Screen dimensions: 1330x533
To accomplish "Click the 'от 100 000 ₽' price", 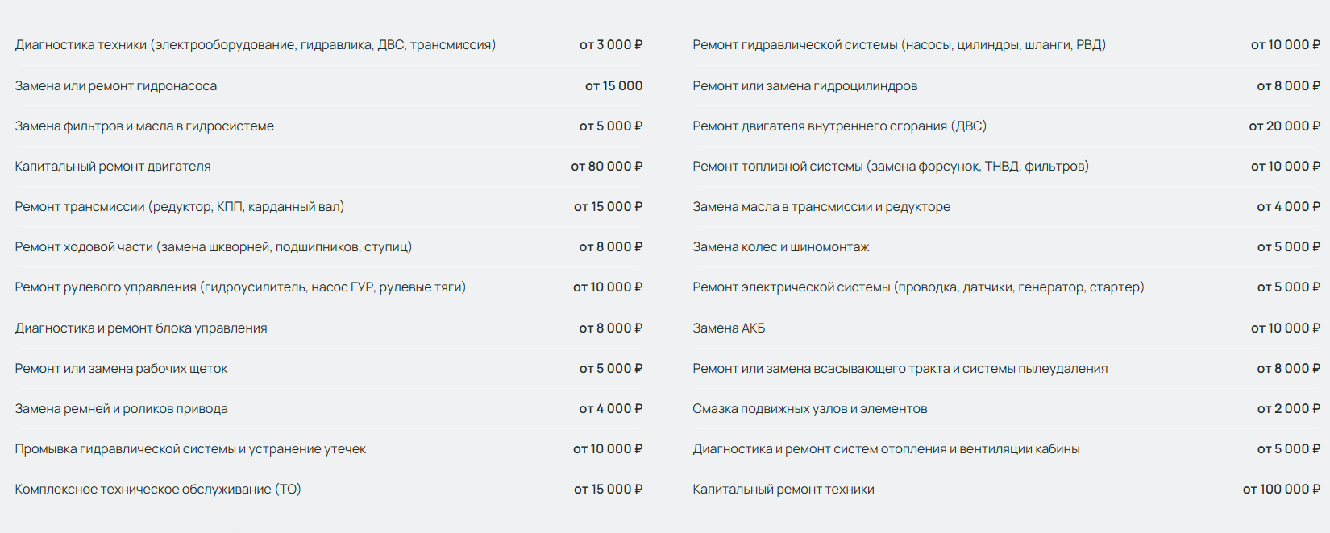I will [x=1281, y=490].
